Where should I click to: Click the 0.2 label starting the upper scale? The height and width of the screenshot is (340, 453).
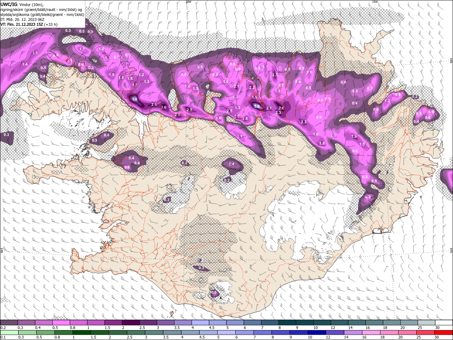tap(3, 328)
